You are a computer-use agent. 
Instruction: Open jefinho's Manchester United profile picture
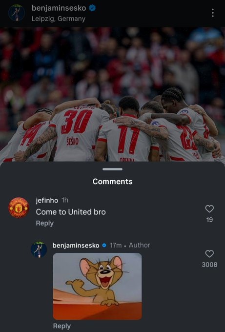(x=19, y=207)
